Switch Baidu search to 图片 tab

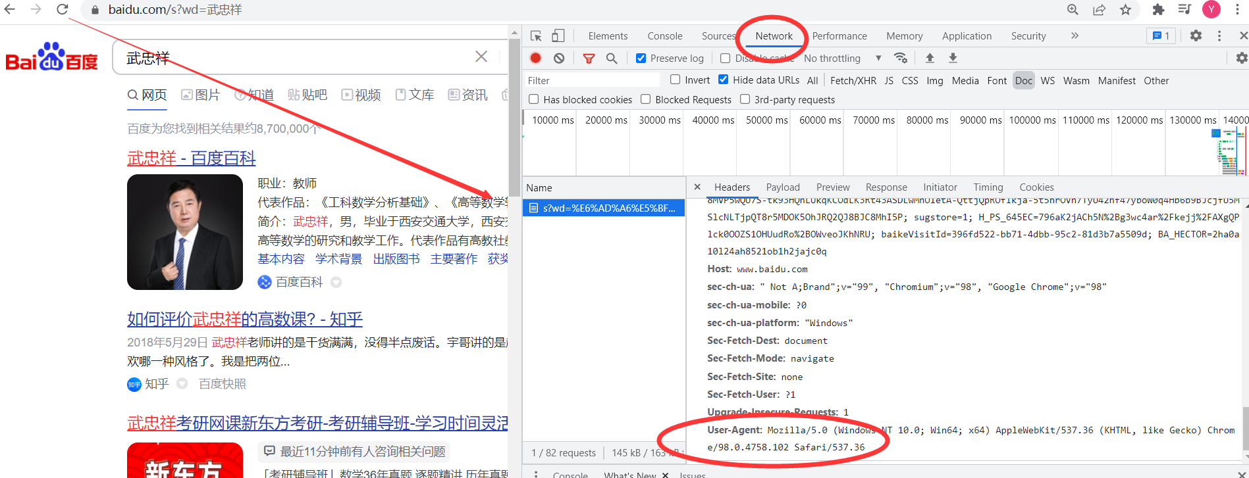pos(201,95)
